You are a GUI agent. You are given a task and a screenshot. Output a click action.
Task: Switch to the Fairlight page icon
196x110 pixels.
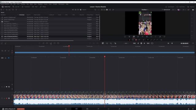[x=119, y=109]
